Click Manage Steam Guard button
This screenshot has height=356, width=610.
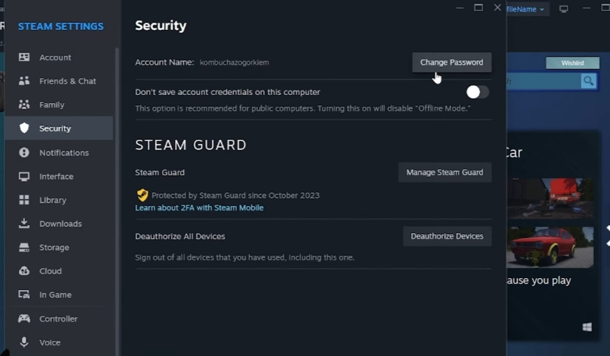445,172
